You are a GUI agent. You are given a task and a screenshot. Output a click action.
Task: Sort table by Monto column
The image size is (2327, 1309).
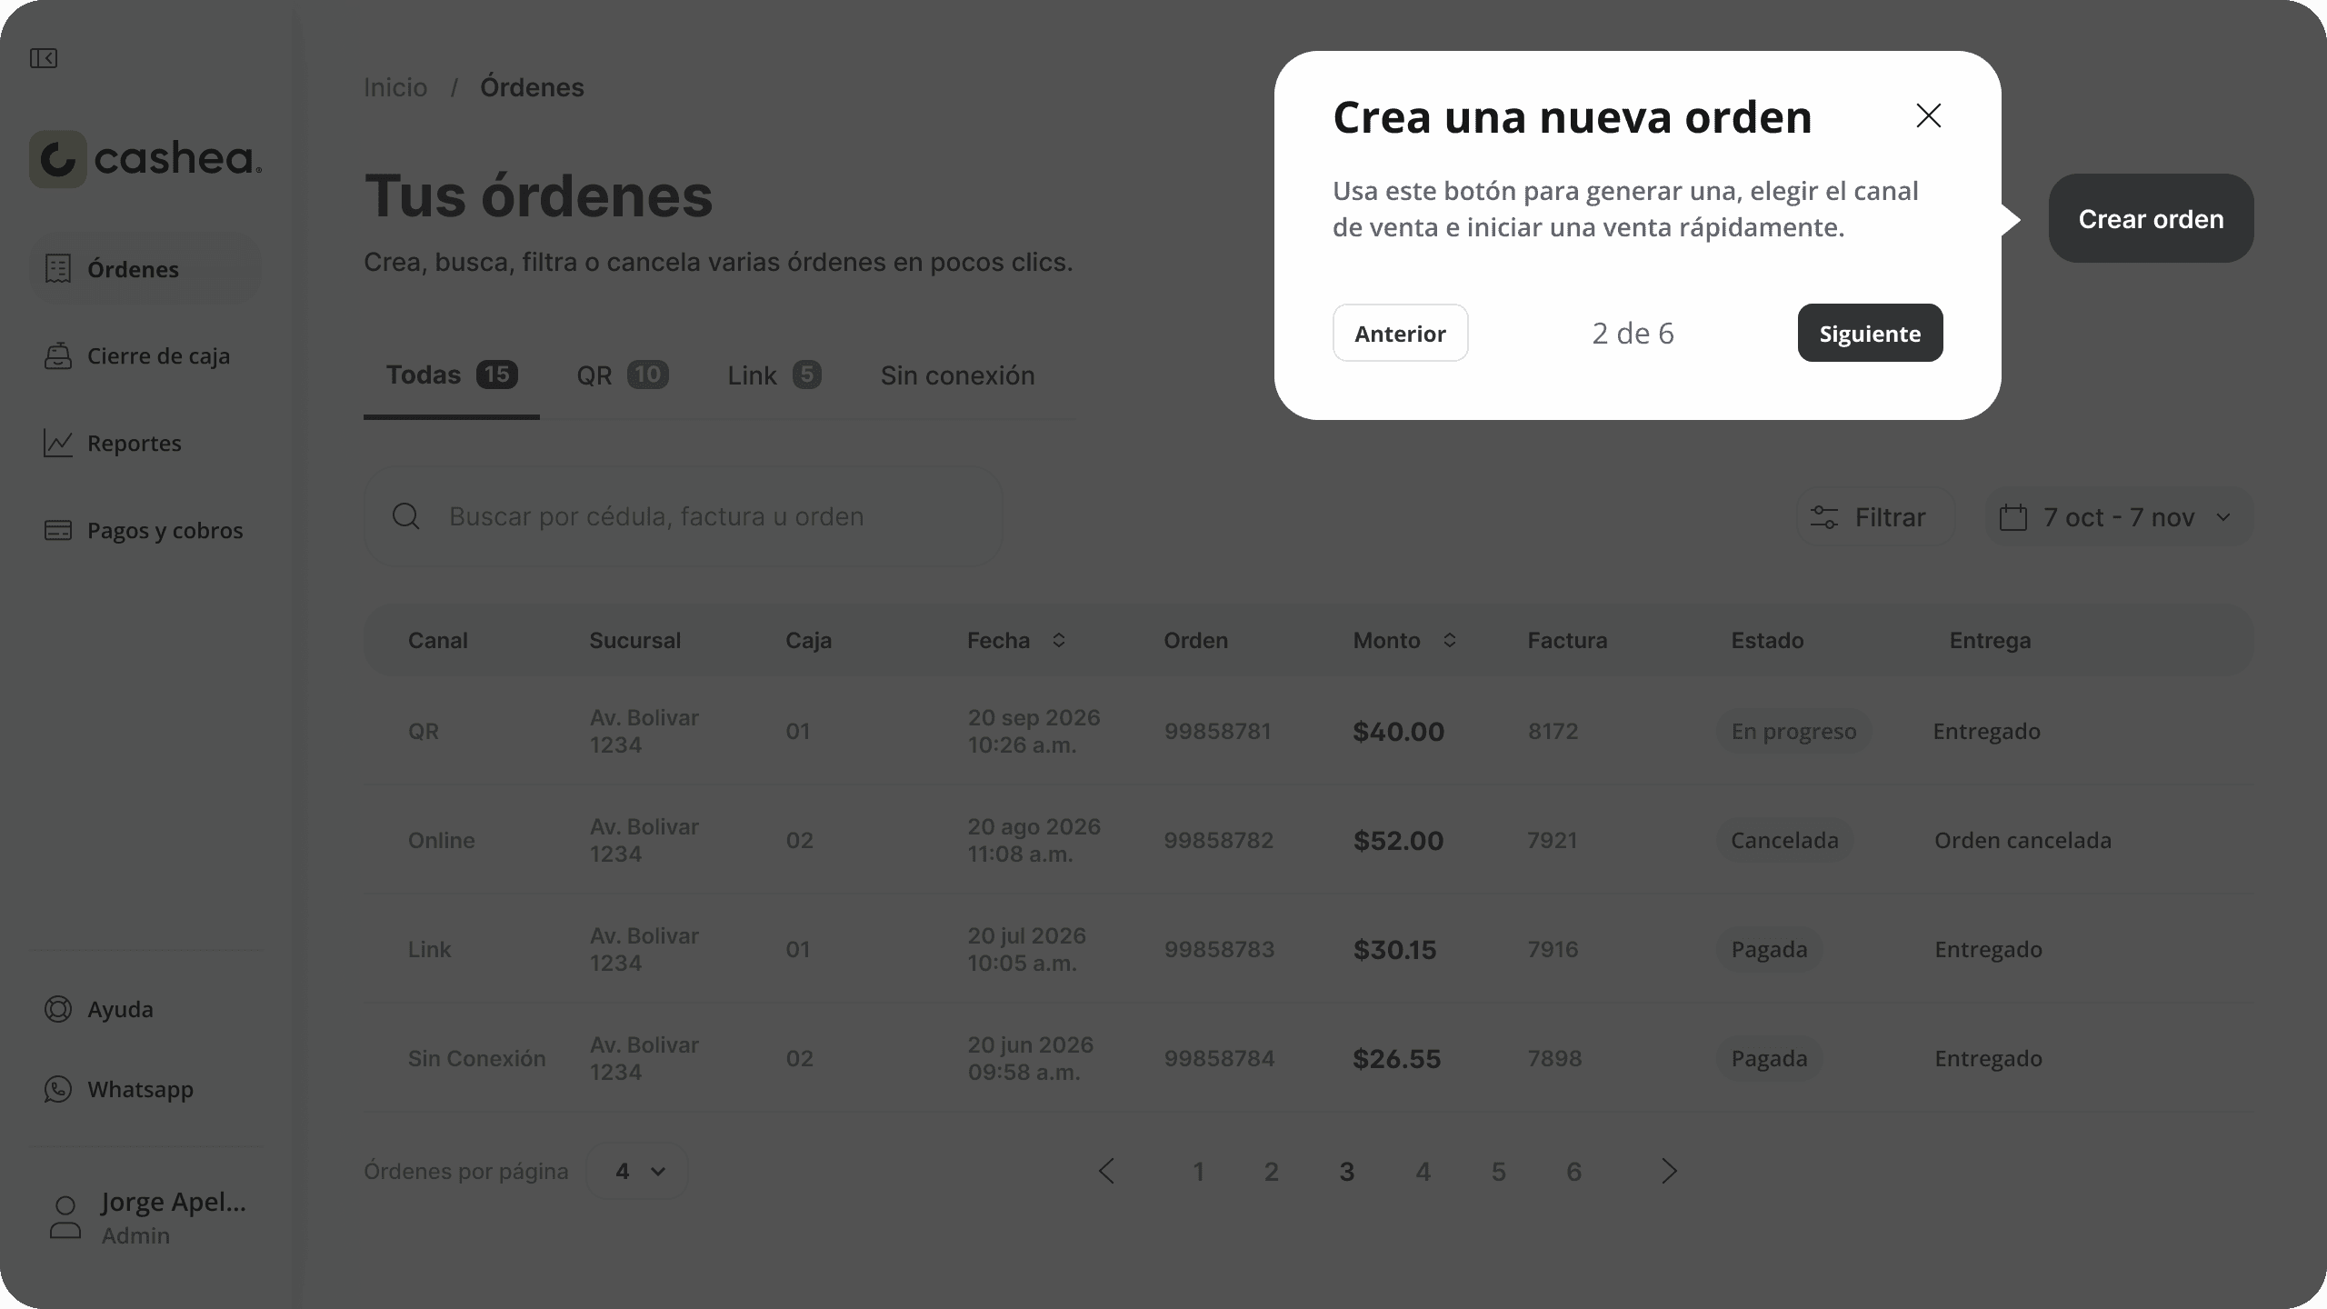(1449, 641)
